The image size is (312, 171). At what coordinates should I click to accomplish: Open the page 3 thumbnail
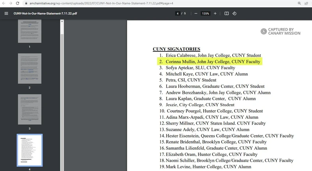tap(30, 109)
